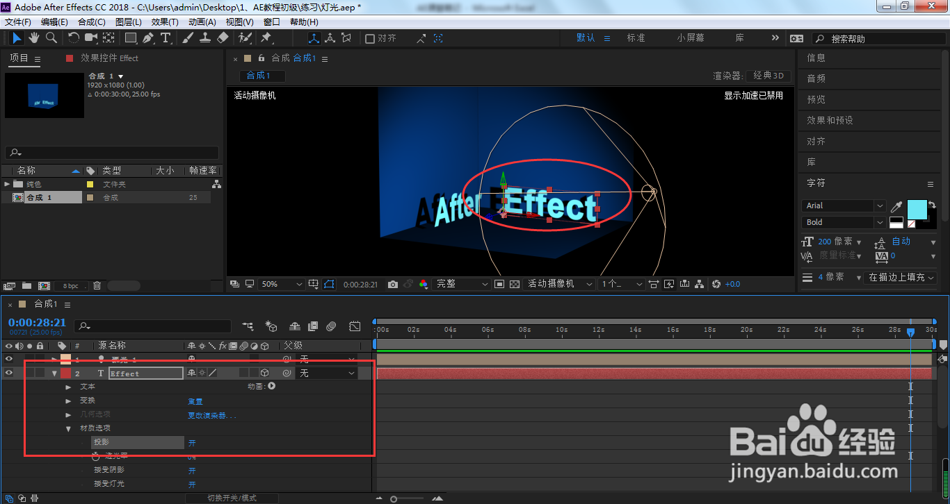The image size is (950, 504).
Task: Open the 合成(C) menu
Action: pyautogui.click(x=92, y=22)
